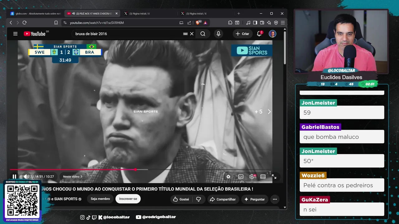Viewport: 399px width, 224px height.
Task: Click the youtube.com address bar URL
Action: coord(97,23)
